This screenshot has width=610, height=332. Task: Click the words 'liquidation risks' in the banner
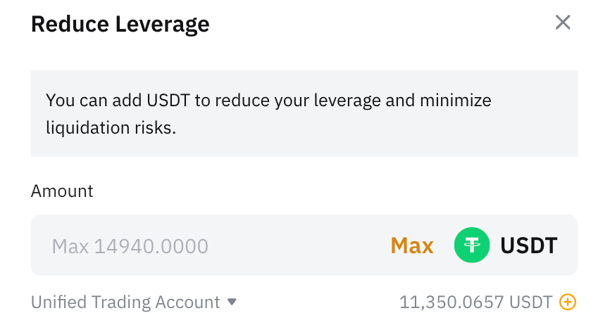pos(108,128)
